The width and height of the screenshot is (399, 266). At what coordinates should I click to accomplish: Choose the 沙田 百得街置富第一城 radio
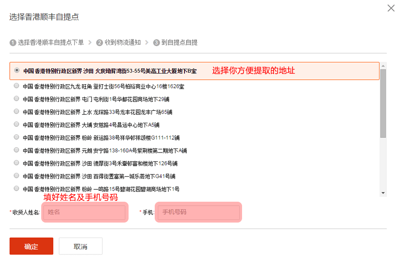(x=16, y=176)
